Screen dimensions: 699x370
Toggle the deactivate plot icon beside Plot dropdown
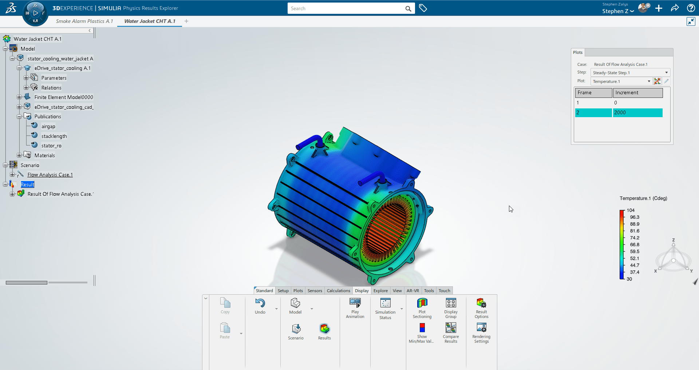[x=657, y=81]
